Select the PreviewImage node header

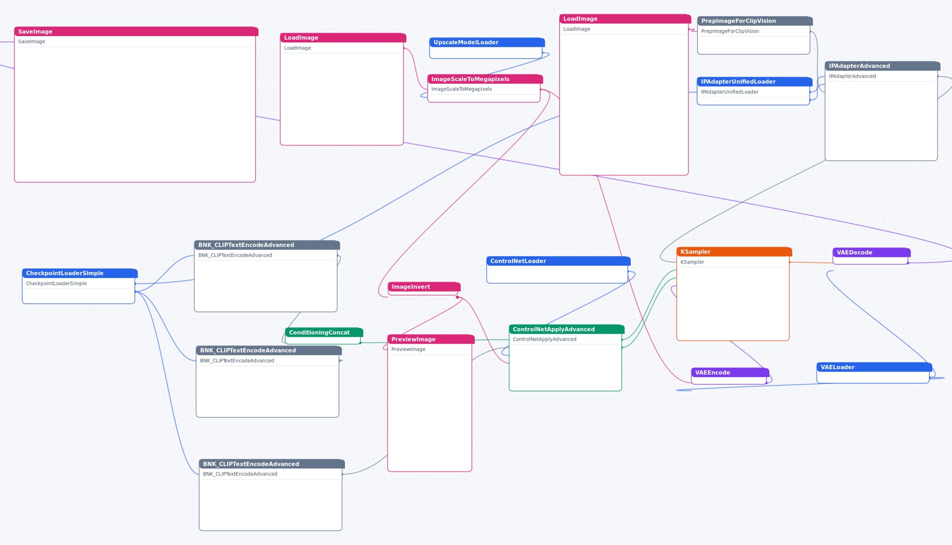tap(431, 339)
